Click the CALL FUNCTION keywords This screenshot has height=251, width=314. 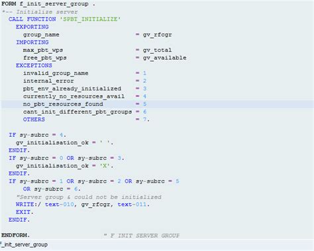point(32,19)
